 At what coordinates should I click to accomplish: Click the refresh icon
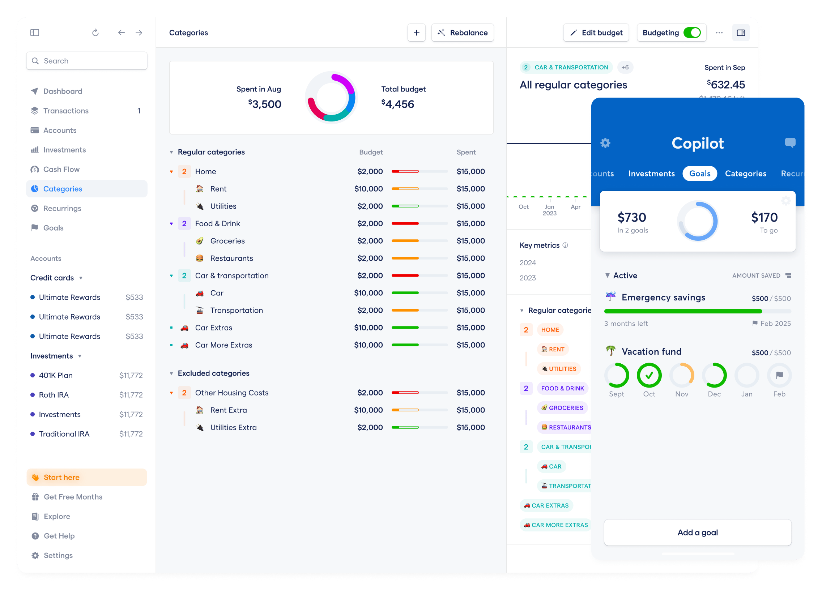[x=95, y=33]
